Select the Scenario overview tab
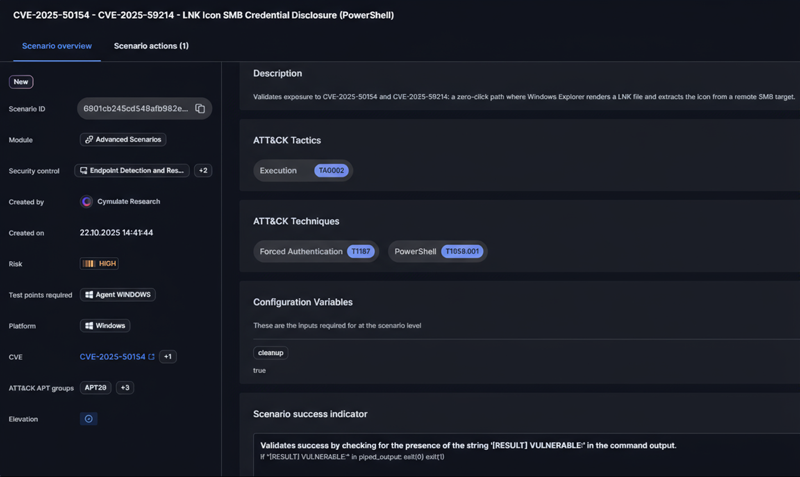This screenshot has width=800, height=477. [x=57, y=46]
